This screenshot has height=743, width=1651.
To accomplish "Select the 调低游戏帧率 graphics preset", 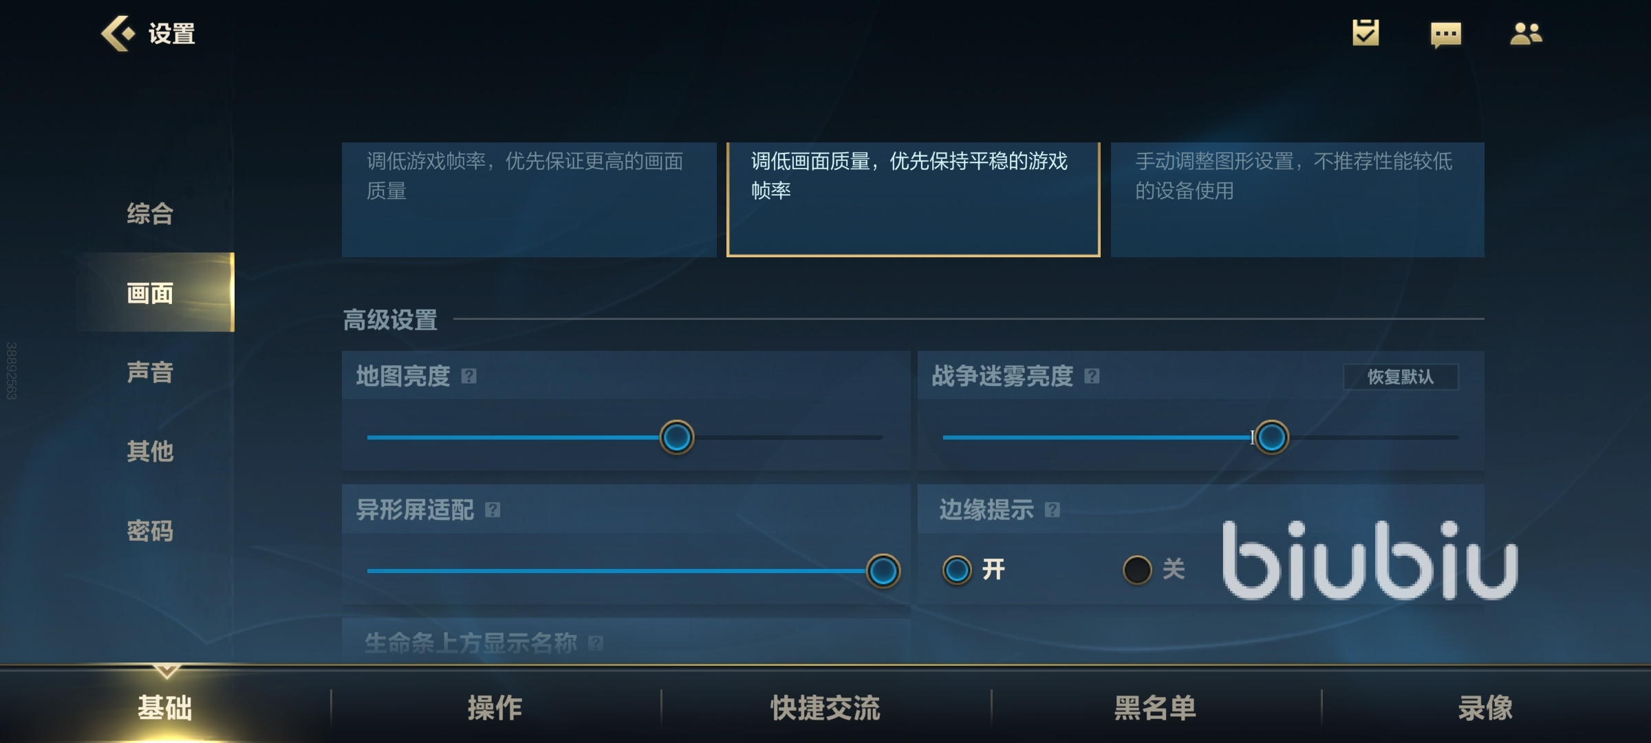I will tap(529, 200).
